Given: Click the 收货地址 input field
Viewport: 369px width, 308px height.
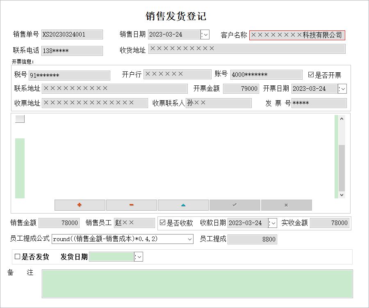Looking at the screenshot, I should pos(247,49).
